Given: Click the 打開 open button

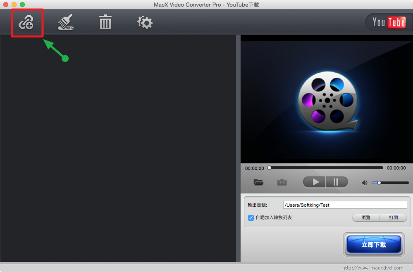Looking at the screenshot, I should pyautogui.click(x=393, y=217).
